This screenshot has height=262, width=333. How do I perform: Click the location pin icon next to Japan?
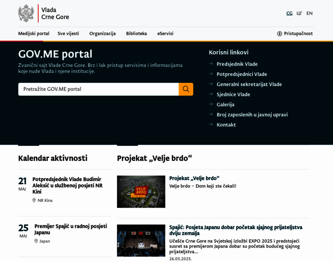tap(36, 241)
